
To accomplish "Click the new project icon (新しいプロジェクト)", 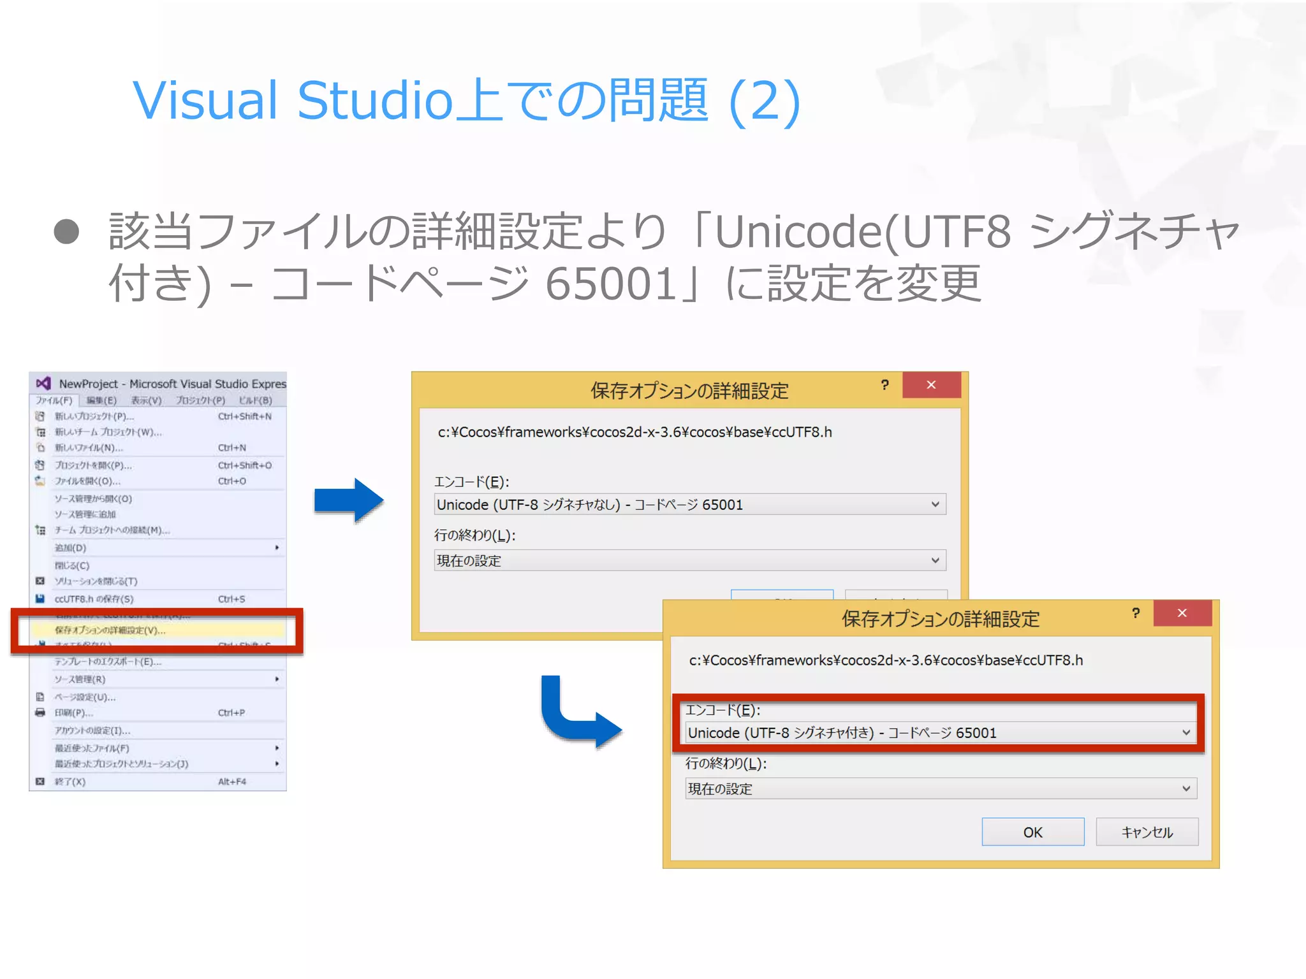I will click(40, 416).
